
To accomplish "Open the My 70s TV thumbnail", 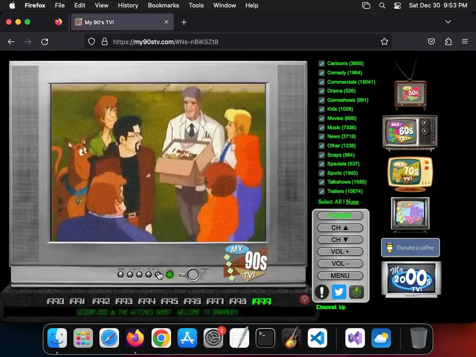I will [410, 174].
